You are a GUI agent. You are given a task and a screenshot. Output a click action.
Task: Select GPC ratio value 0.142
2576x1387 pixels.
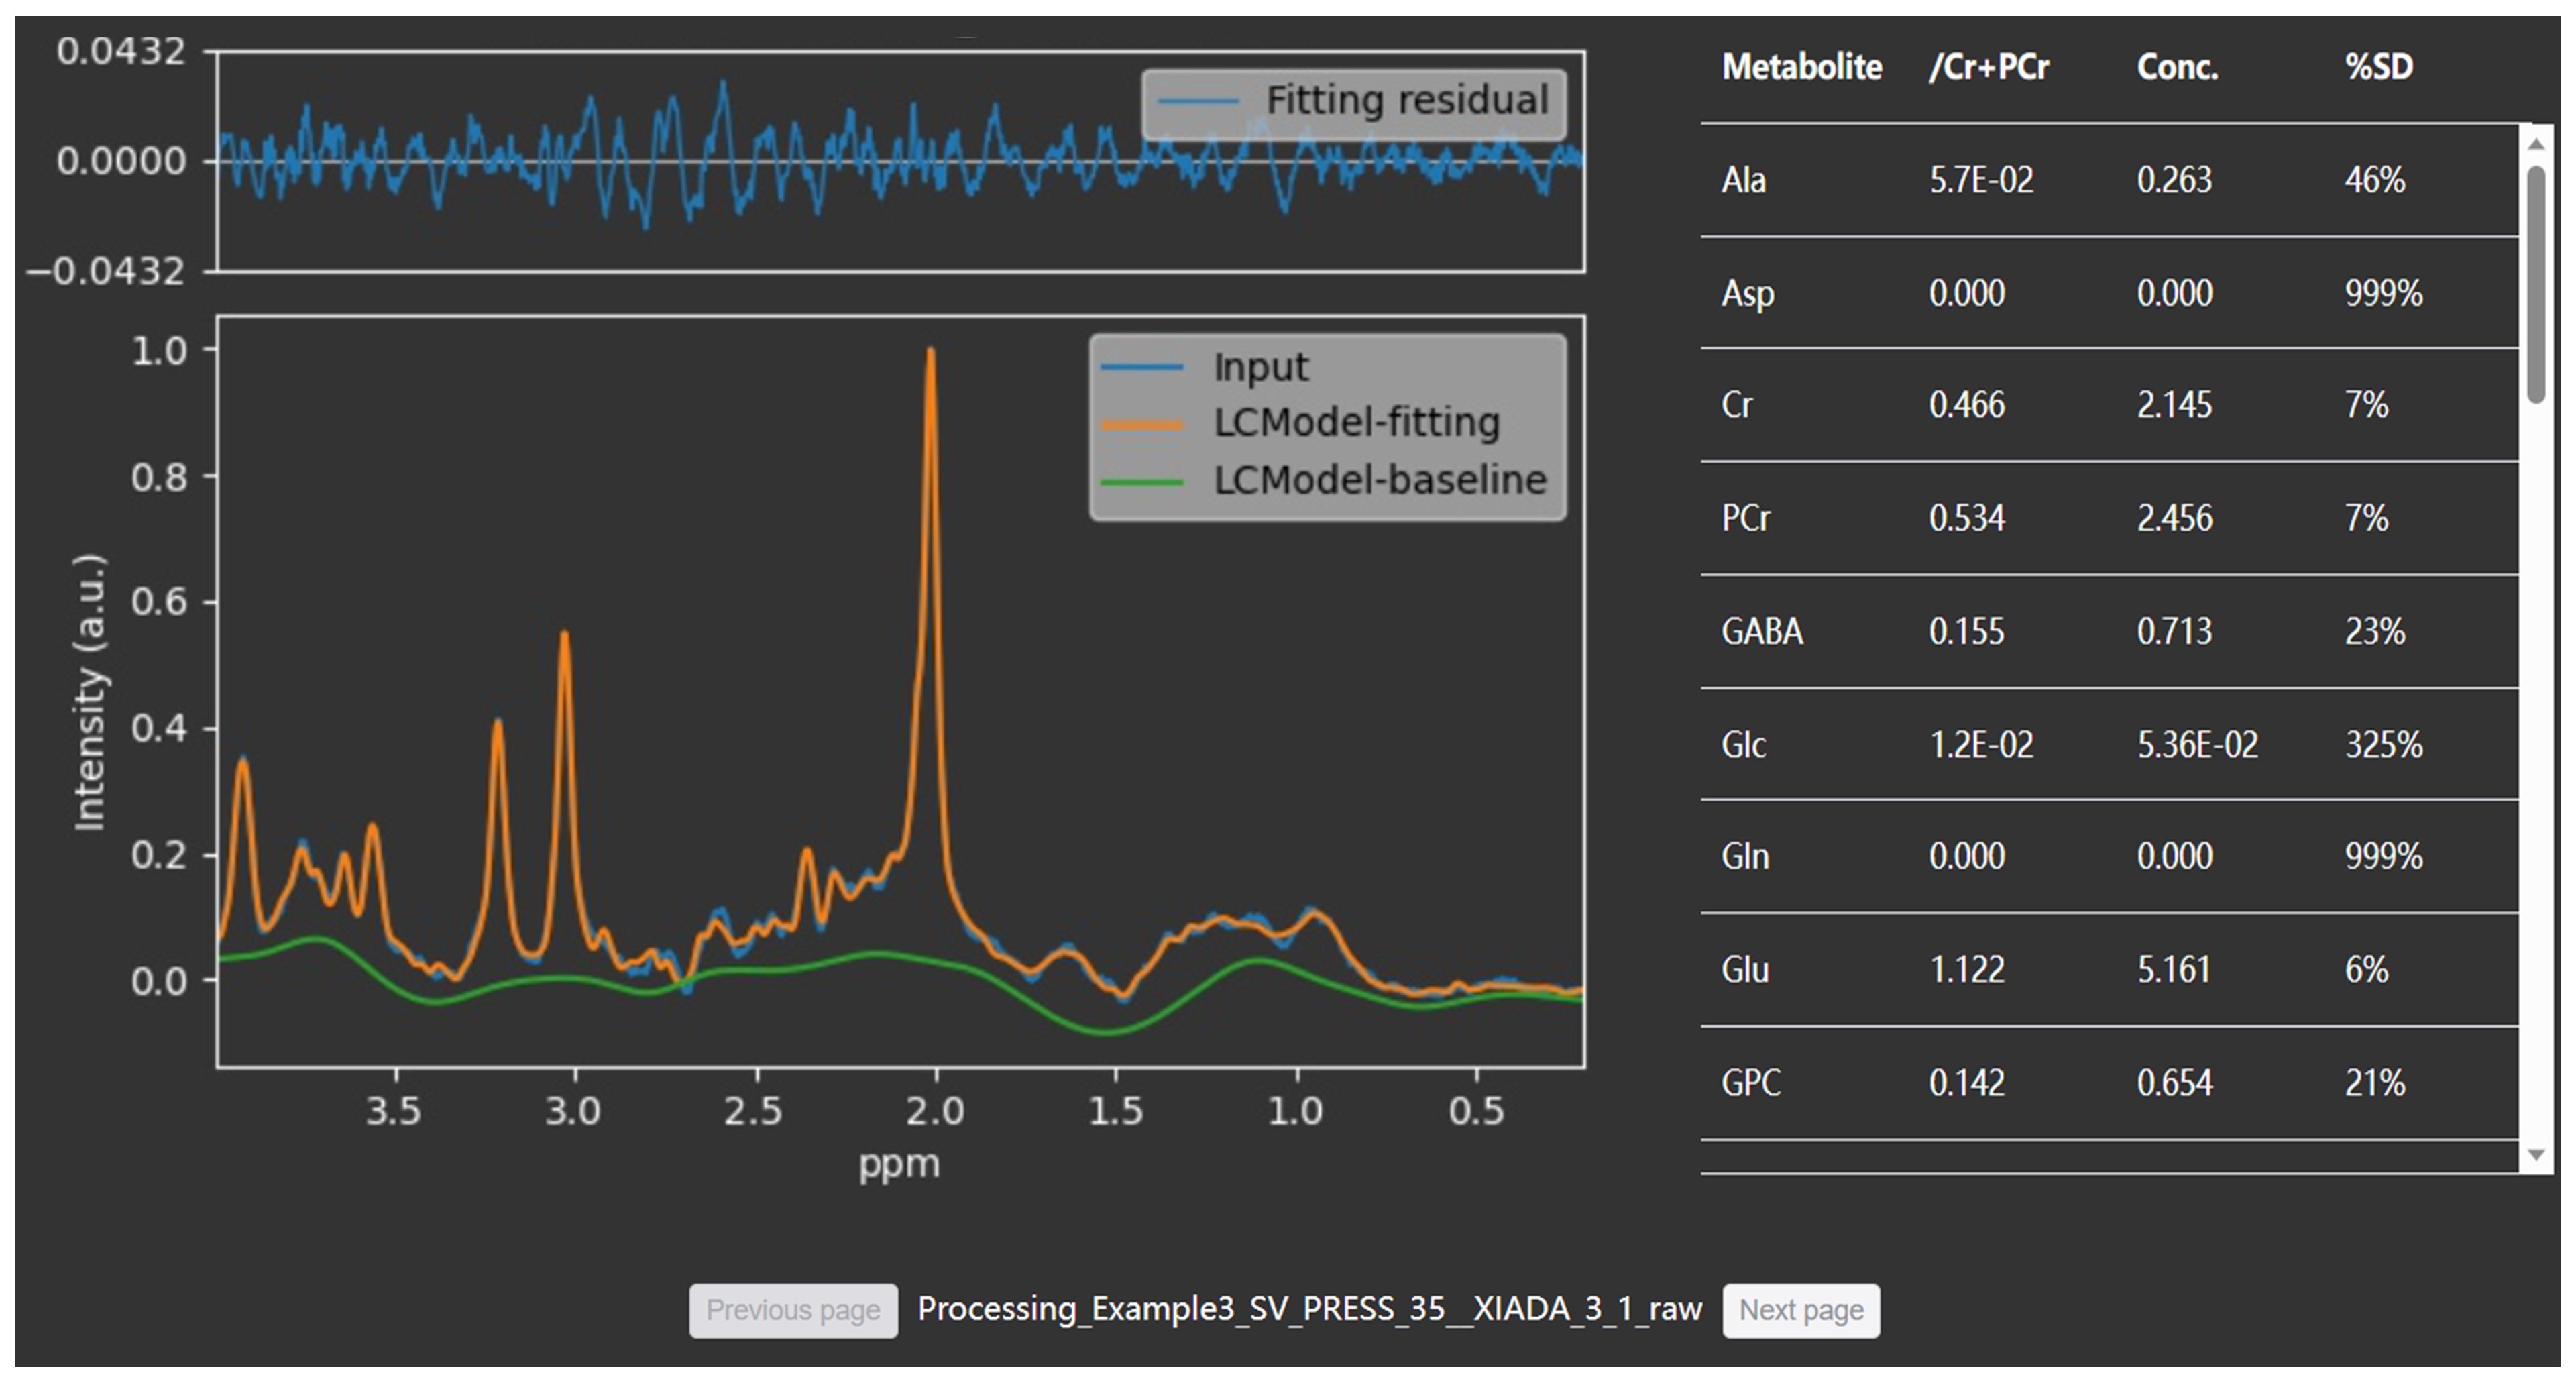[x=1967, y=1082]
